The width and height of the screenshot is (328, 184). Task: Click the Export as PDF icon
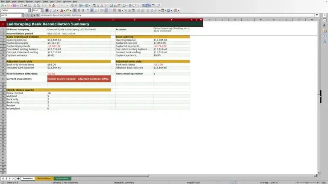(x=21, y=6)
